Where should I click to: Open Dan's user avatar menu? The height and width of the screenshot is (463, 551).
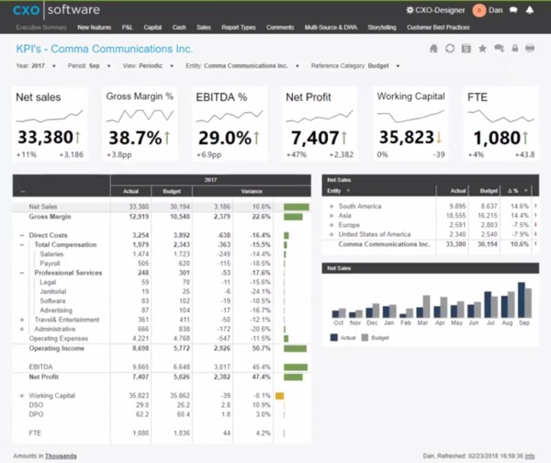(479, 10)
